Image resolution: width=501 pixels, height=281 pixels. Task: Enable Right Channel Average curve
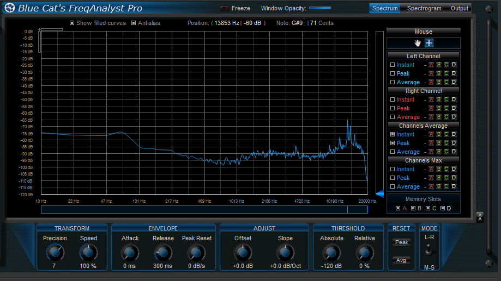[393, 117]
